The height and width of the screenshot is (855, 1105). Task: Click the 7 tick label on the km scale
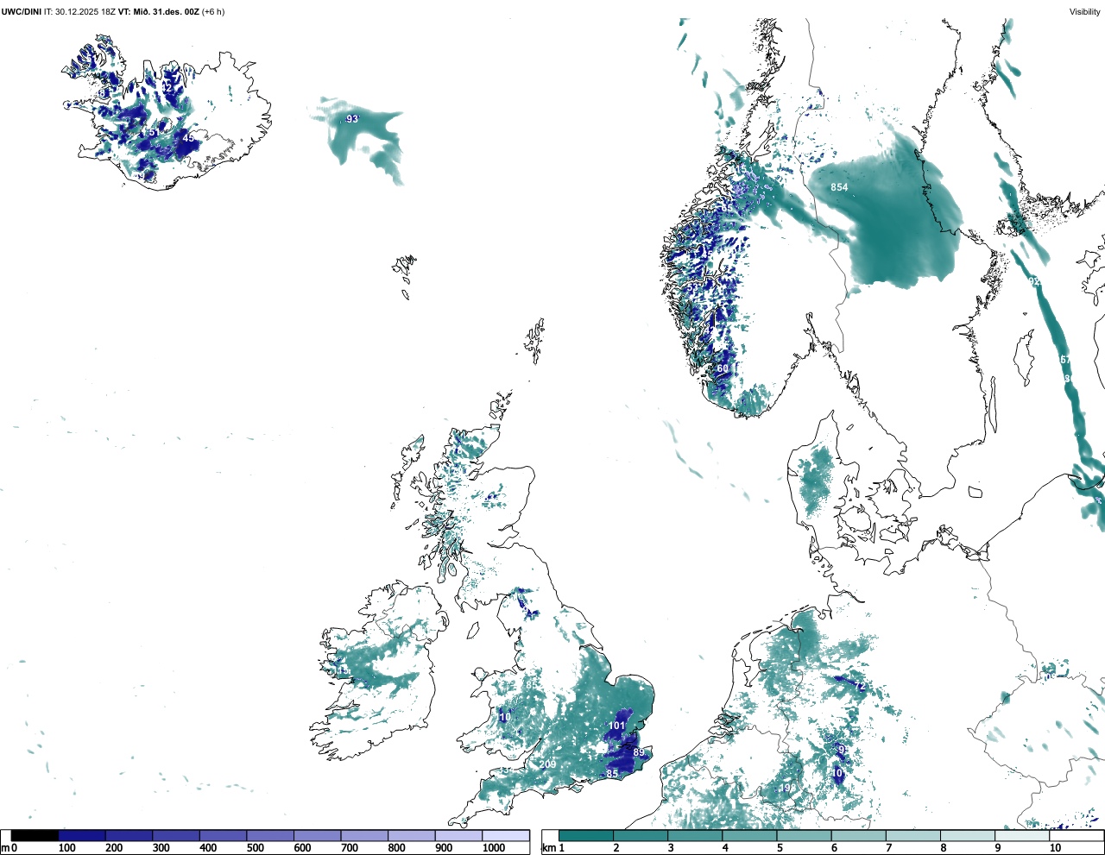888,848
